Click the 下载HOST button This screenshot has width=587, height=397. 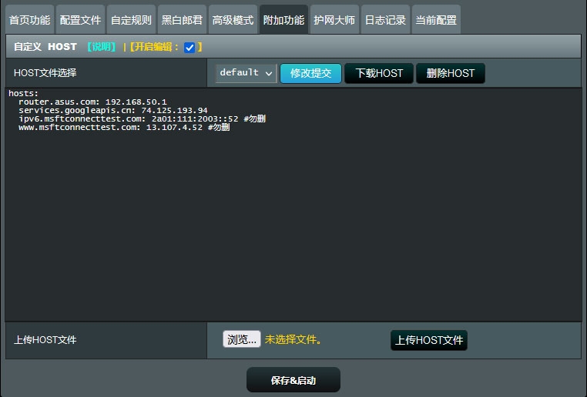379,73
